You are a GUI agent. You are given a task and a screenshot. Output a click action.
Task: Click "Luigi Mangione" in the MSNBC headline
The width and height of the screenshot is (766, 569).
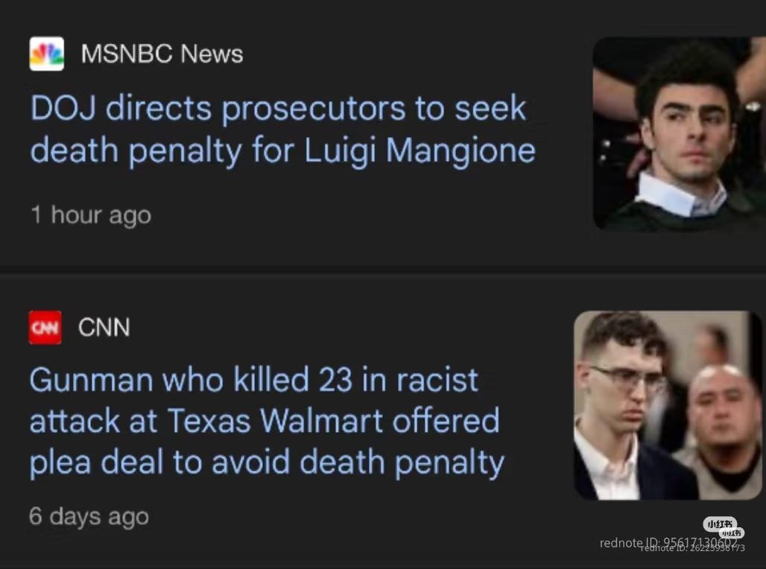coord(420,151)
